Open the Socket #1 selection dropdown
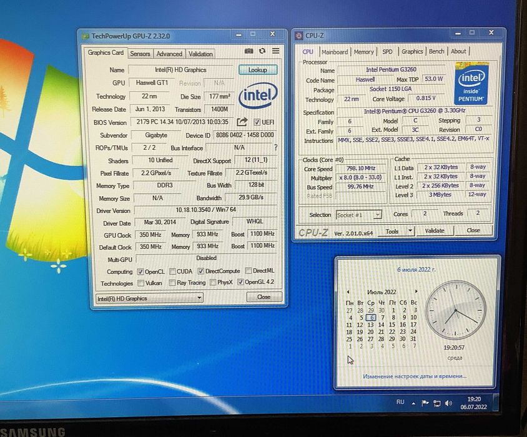527x437 pixels. coord(358,215)
